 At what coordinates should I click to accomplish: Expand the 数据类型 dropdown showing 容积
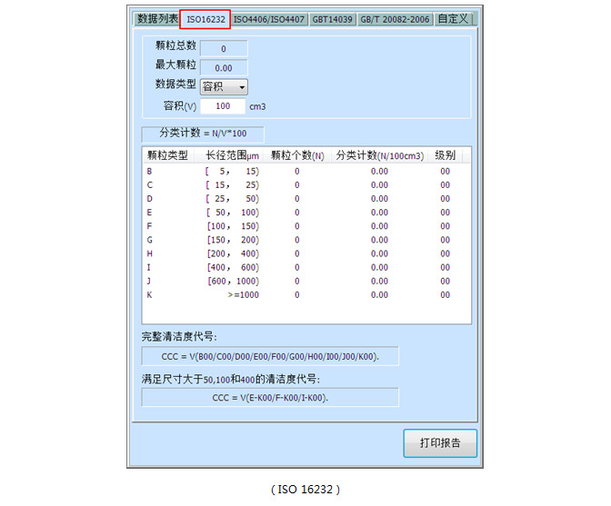point(224,87)
